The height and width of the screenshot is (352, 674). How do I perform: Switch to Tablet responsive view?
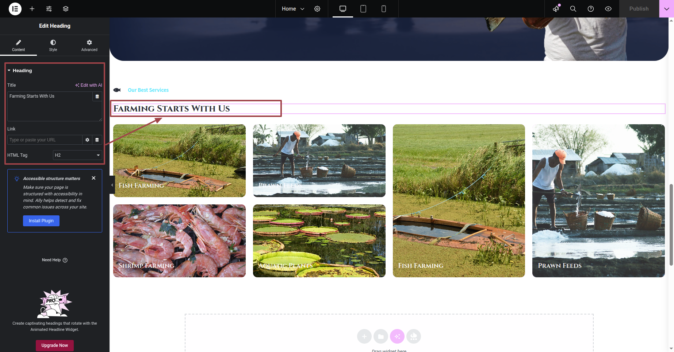click(x=363, y=9)
